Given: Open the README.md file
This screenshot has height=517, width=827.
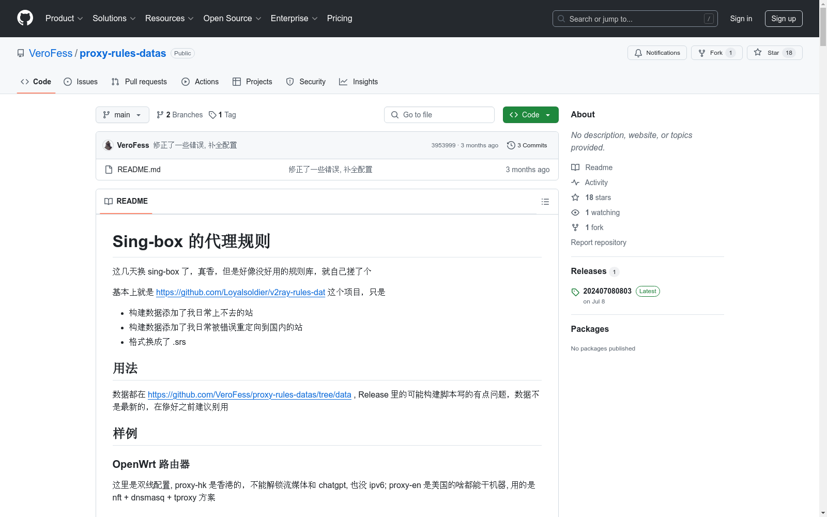Looking at the screenshot, I should pos(139,170).
